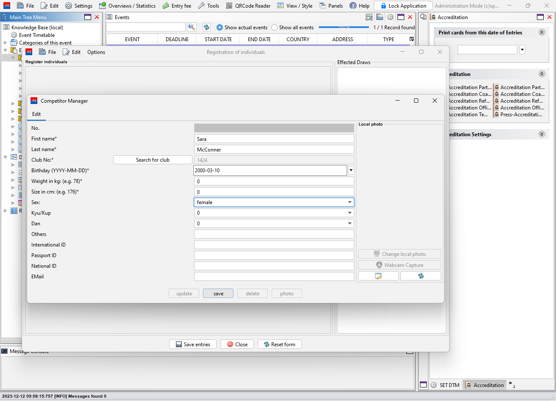The height and width of the screenshot is (401, 556).
Task: Click the refresh button under the local photo
Action: (x=420, y=276)
